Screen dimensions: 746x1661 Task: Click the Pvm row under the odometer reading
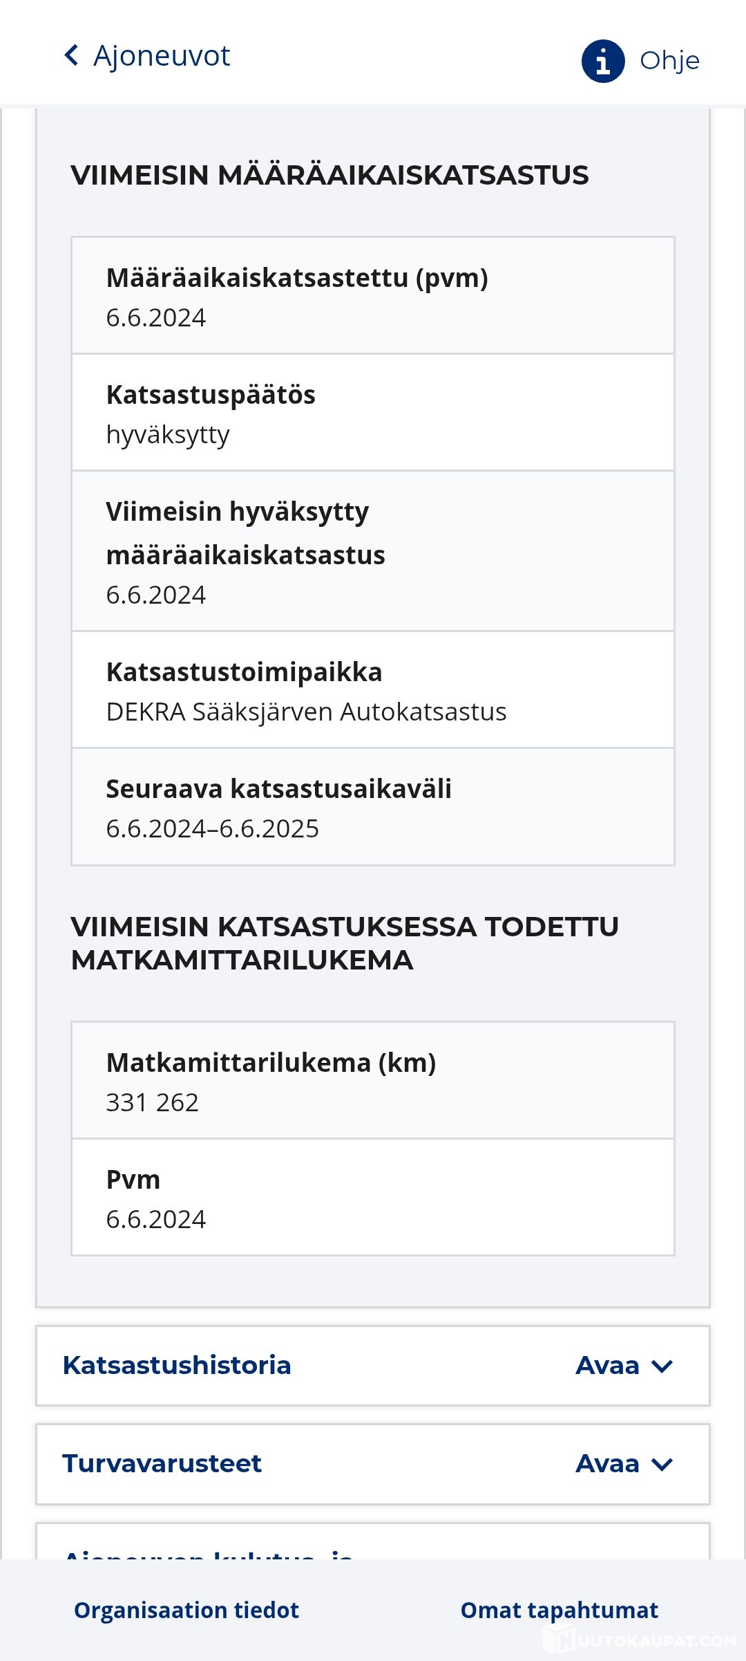[x=373, y=1198]
